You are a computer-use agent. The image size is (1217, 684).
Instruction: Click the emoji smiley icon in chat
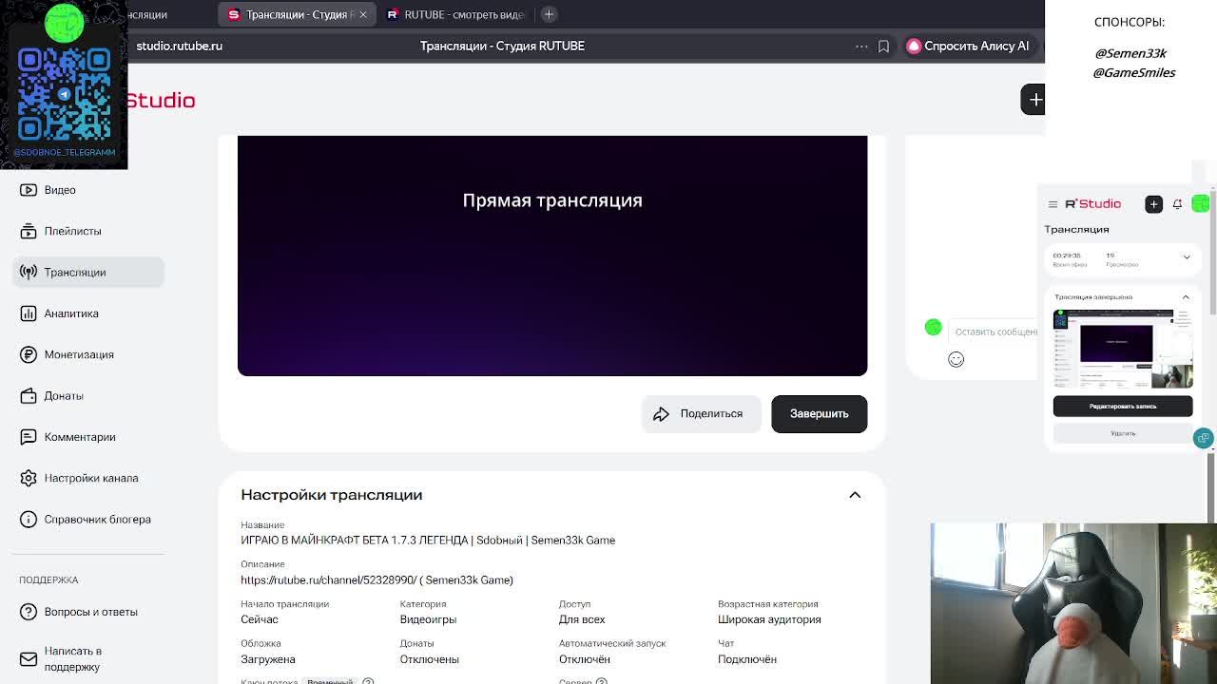(956, 359)
